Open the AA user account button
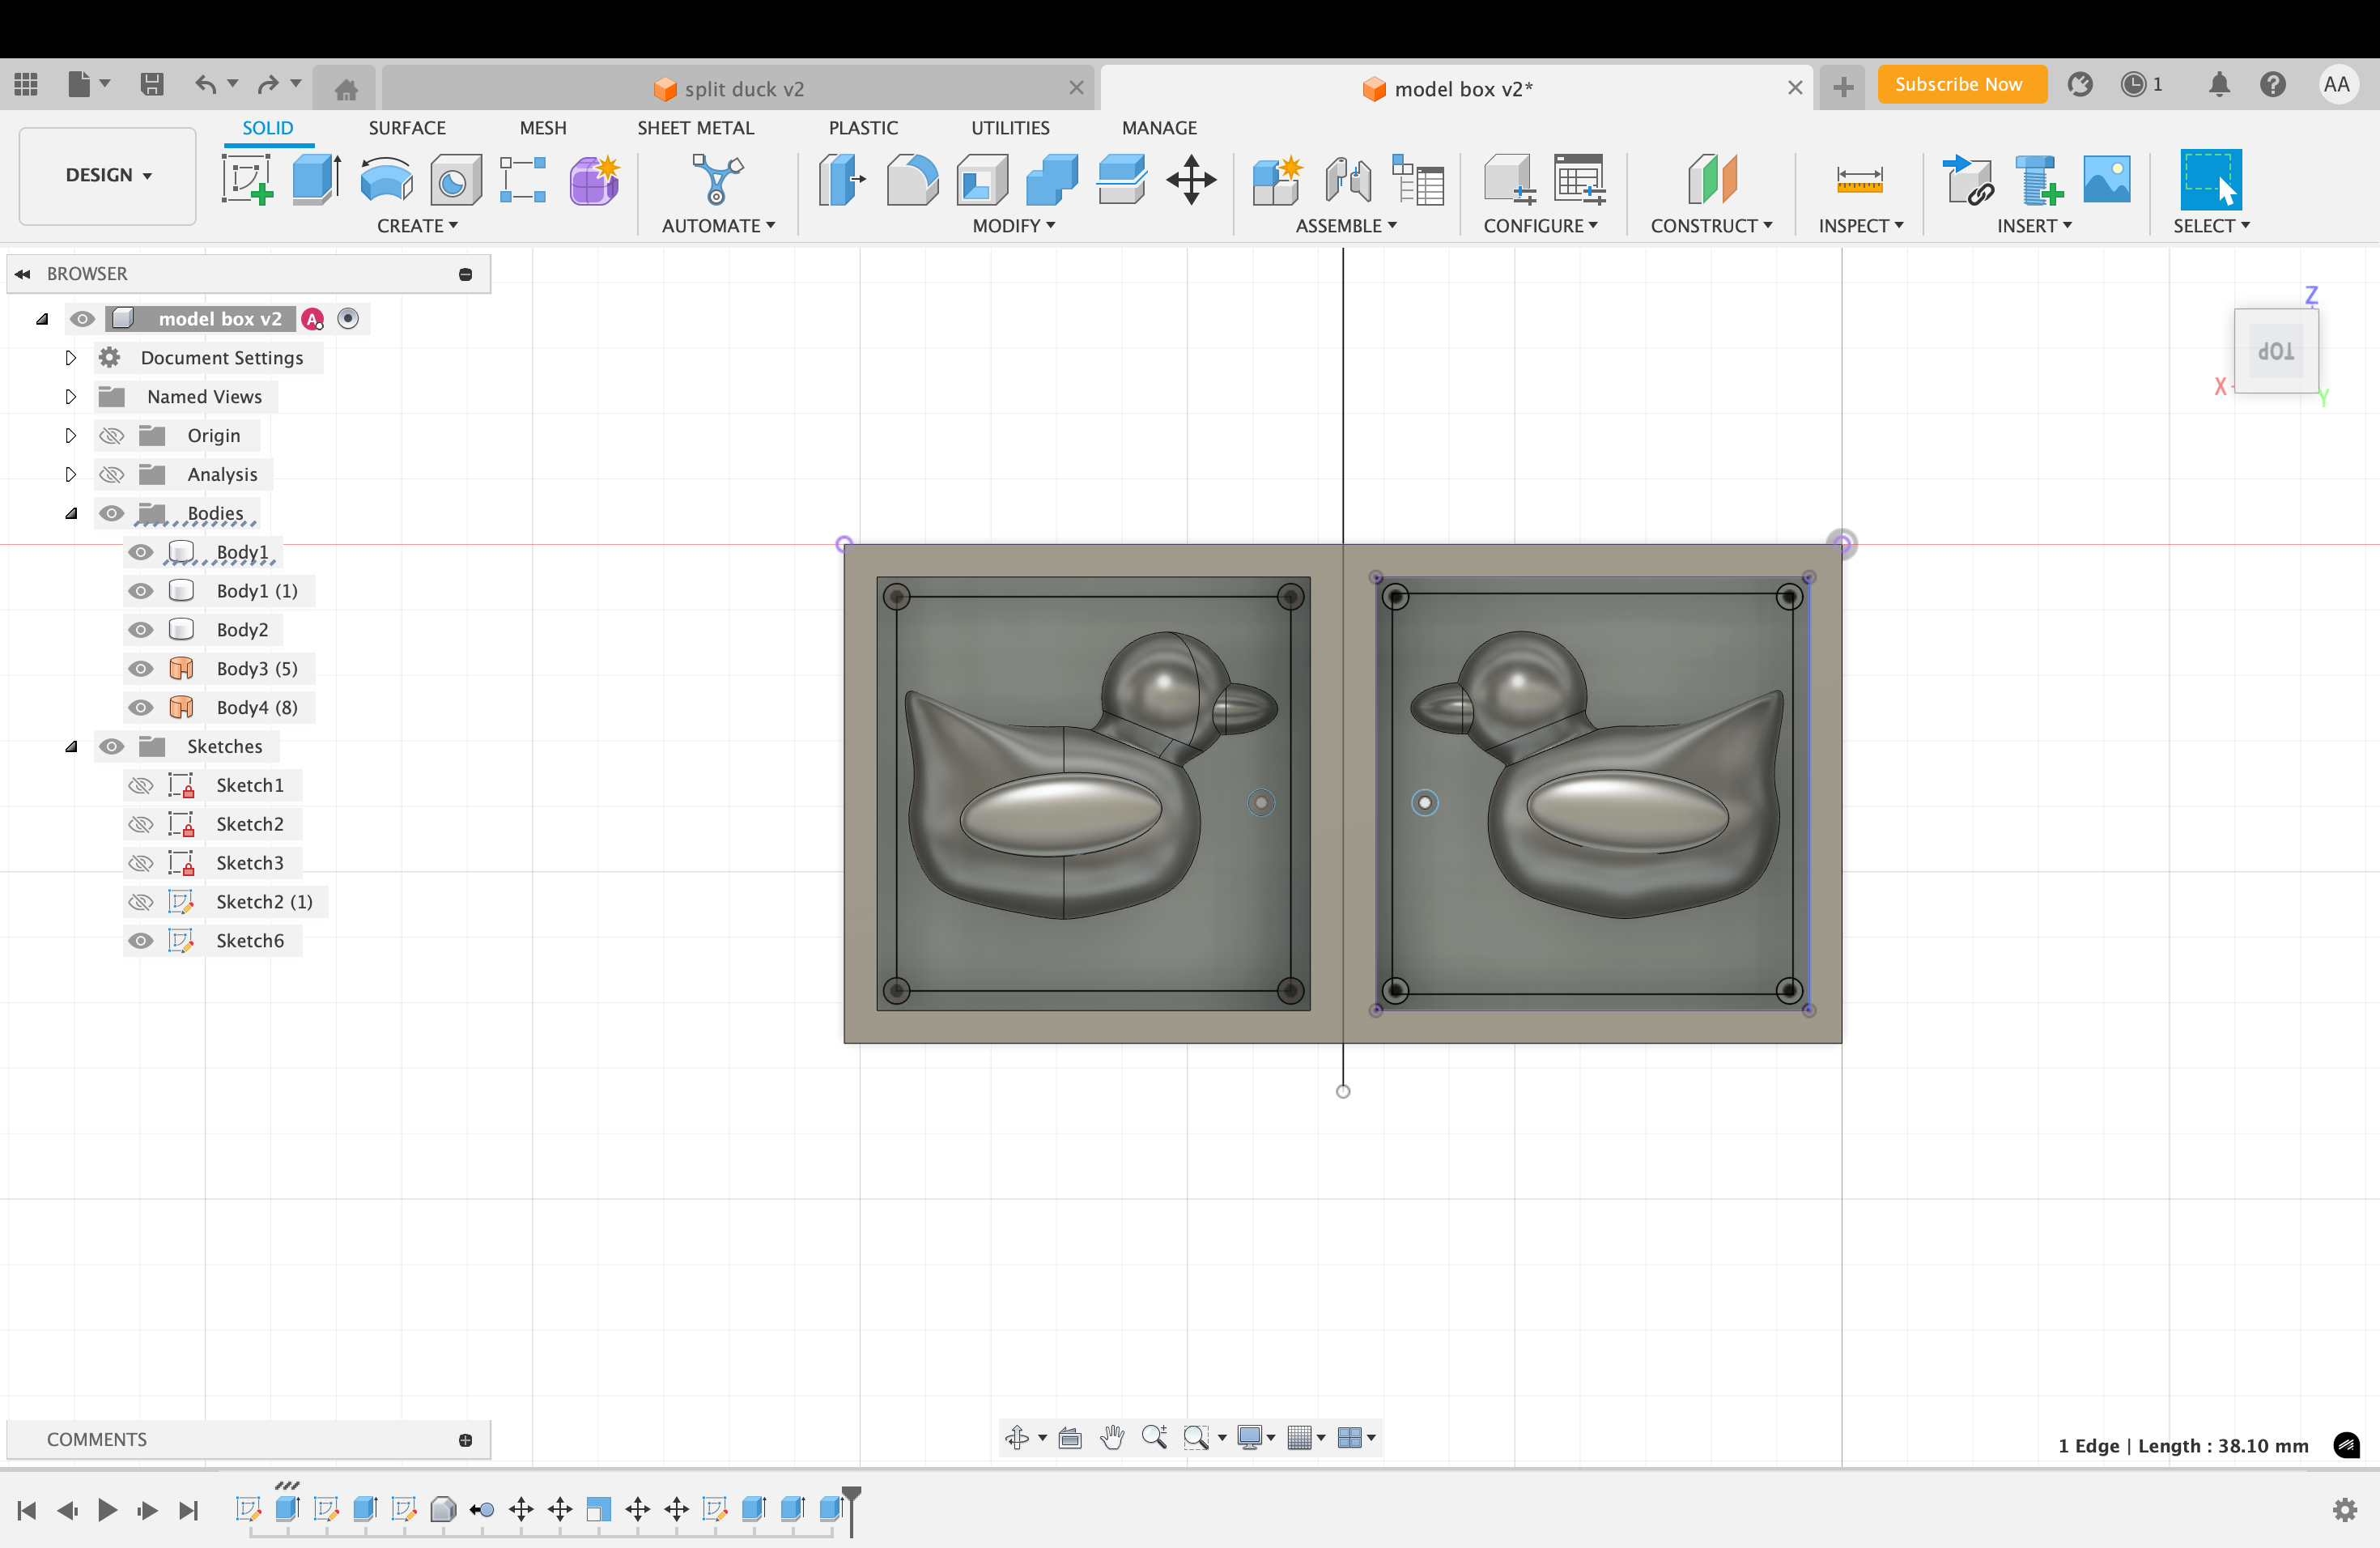Image resolution: width=2380 pixels, height=1548 pixels. [2336, 85]
